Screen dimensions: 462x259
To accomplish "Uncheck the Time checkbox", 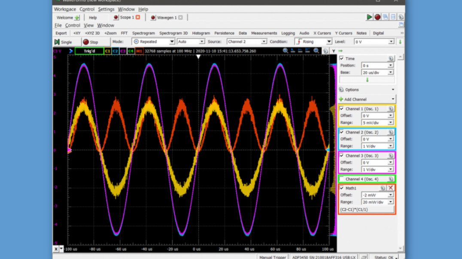I will (341, 58).
